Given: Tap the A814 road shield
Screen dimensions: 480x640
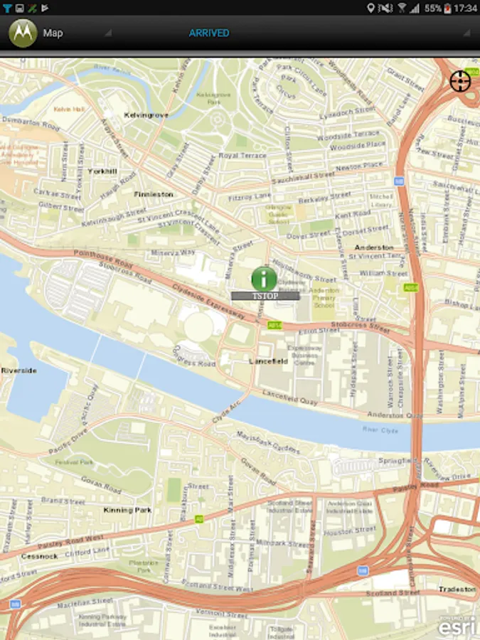Looking at the screenshot, I should 274,325.
